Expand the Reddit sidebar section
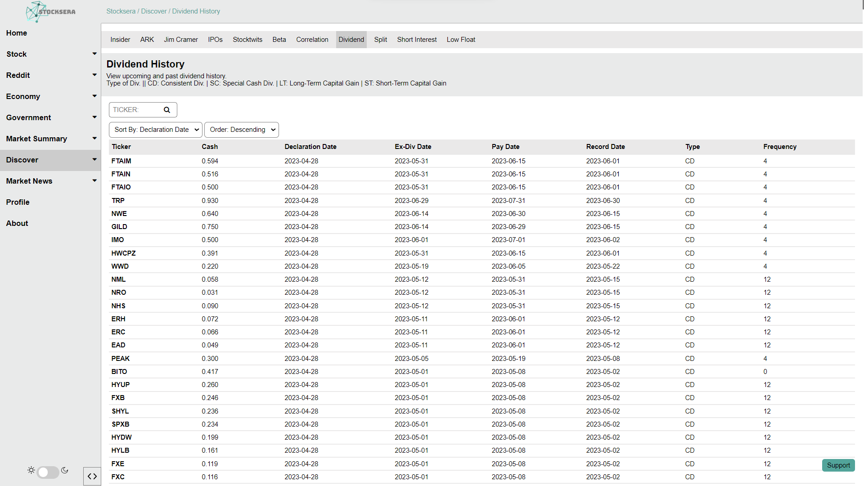 click(x=94, y=75)
